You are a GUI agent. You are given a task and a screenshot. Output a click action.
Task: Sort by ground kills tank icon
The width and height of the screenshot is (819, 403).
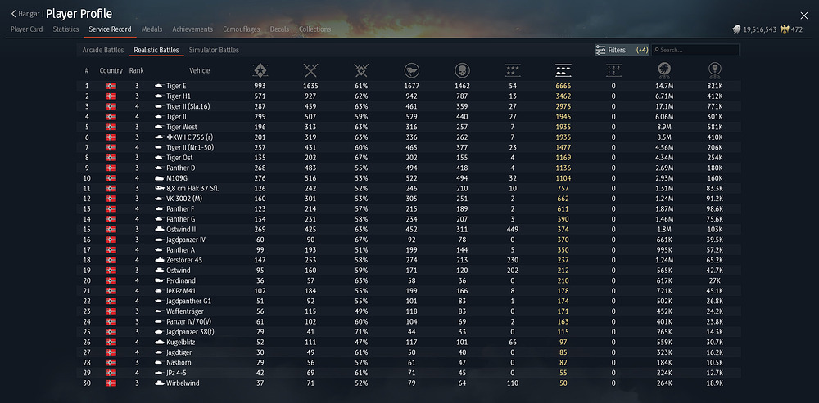tap(563, 70)
